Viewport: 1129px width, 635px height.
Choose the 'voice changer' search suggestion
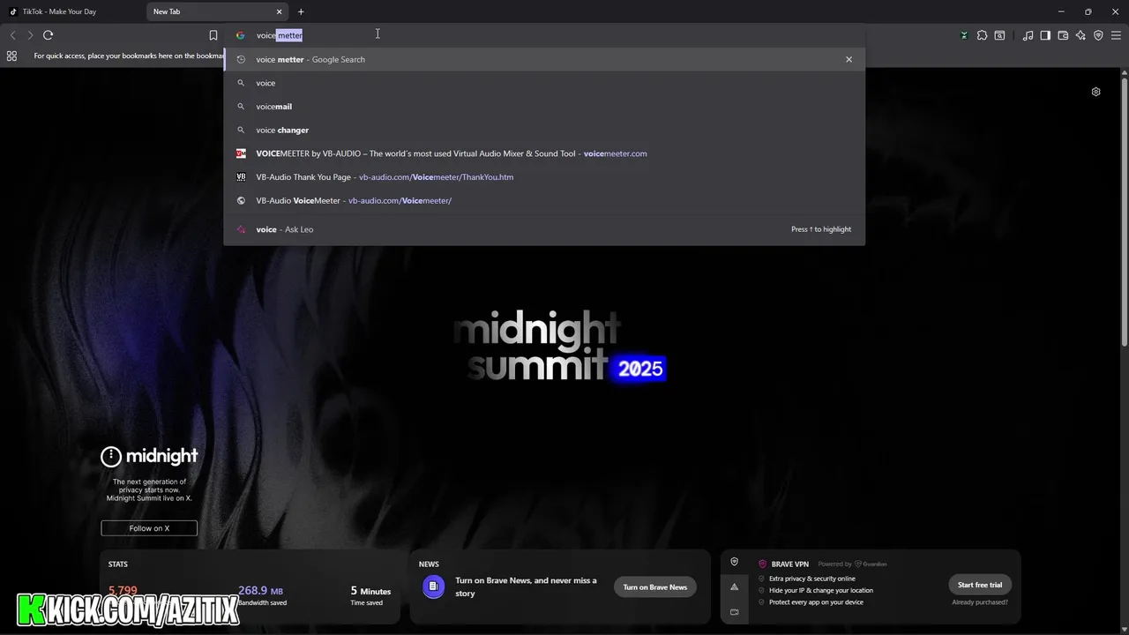point(544,130)
